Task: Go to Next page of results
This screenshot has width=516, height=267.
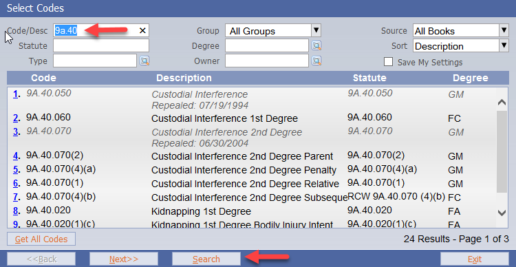Action: pyautogui.click(x=124, y=259)
